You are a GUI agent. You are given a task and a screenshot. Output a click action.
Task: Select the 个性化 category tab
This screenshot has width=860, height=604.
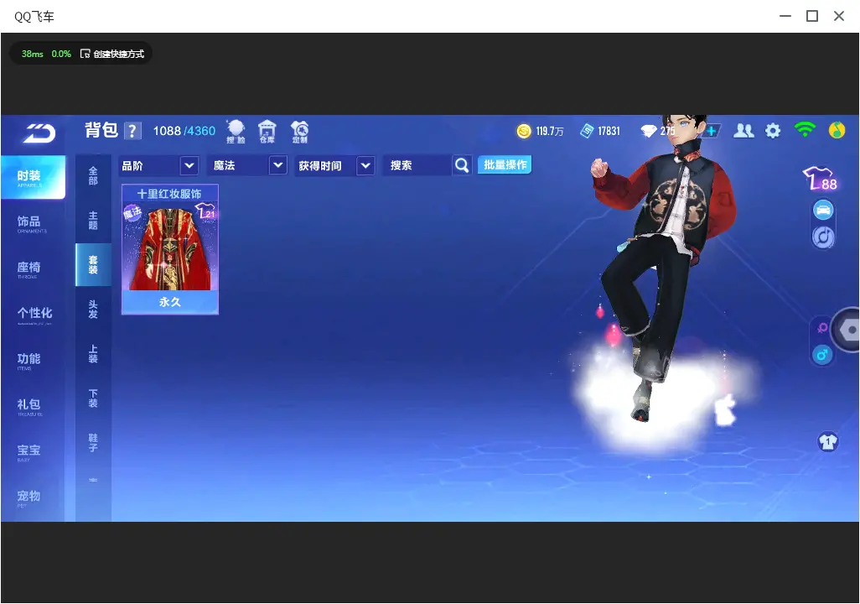(33, 314)
